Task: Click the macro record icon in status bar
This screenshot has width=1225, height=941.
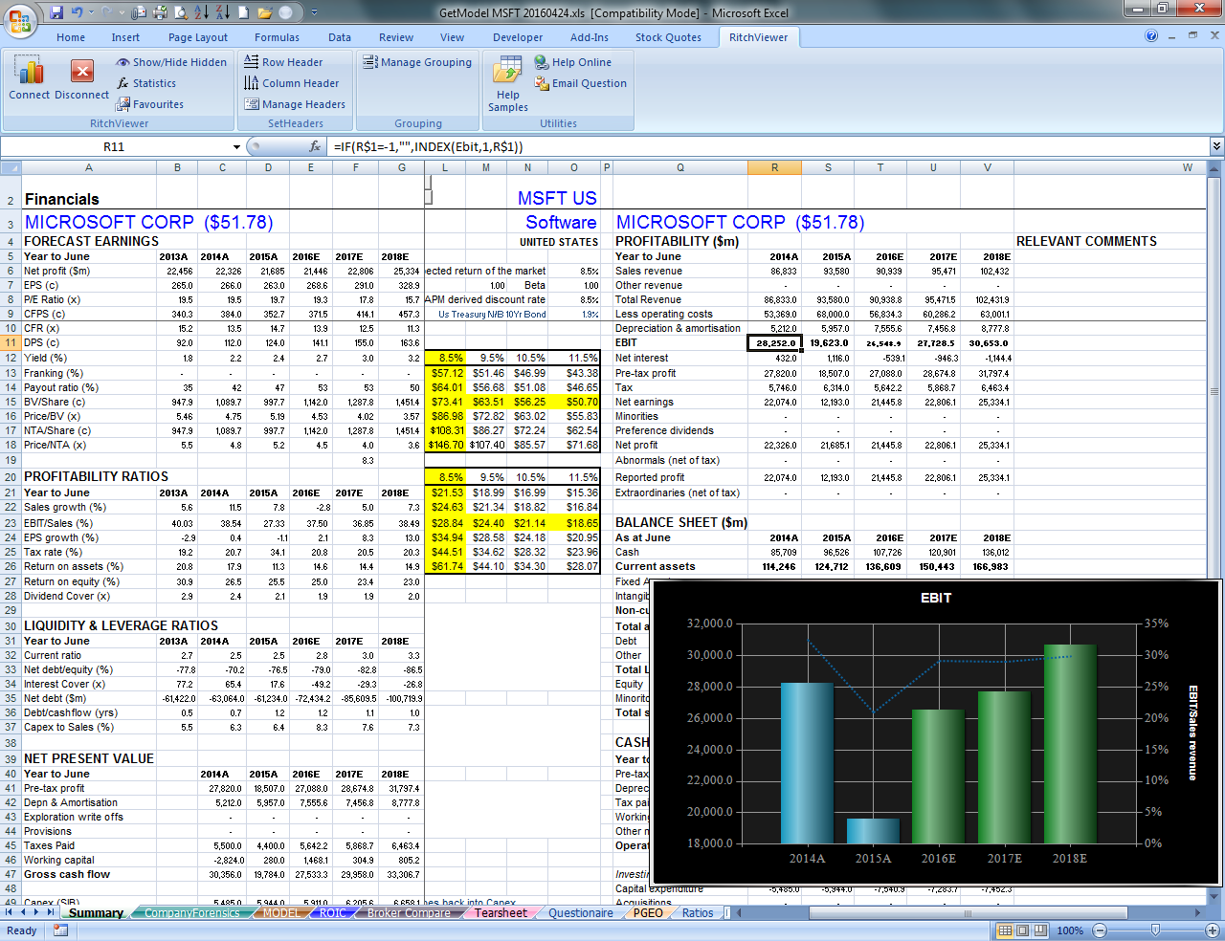Action: (60, 930)
